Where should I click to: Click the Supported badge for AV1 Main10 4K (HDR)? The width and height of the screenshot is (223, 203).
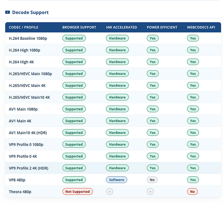(74, 133)
